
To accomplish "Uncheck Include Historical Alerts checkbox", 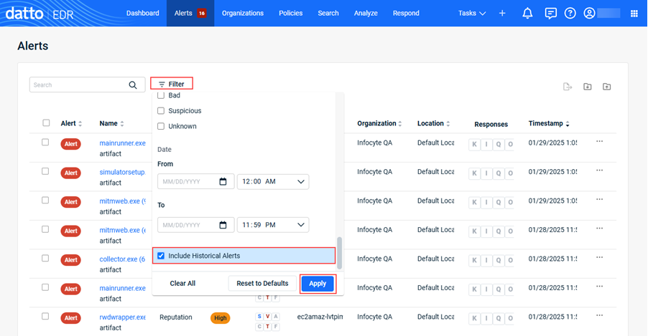I will [161, 256].
